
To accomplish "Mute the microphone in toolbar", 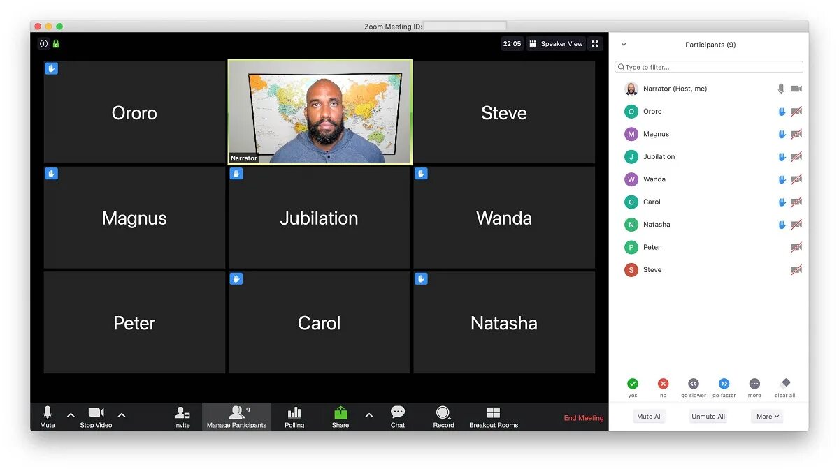I will point(48,417).
